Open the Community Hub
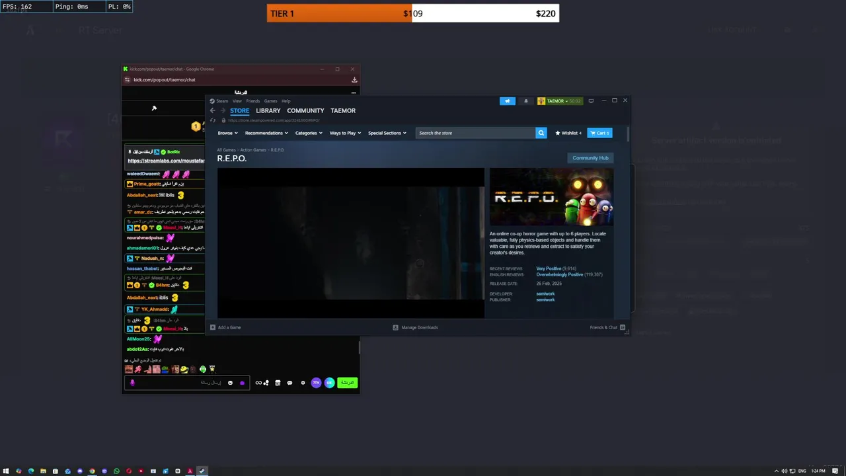The height and width of the screenshot is (476, 846). click(590, 158)
